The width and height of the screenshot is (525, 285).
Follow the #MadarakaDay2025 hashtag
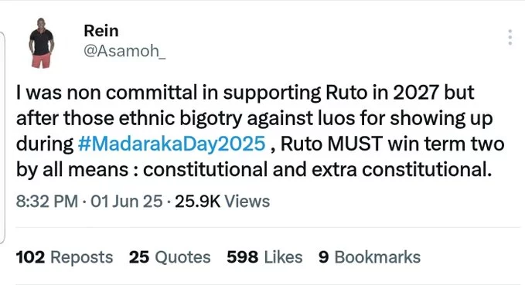tap(172, 144)
